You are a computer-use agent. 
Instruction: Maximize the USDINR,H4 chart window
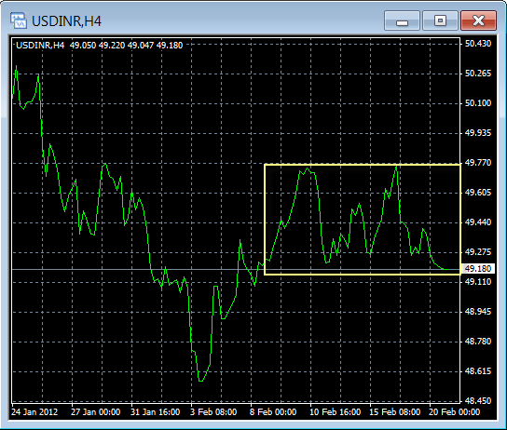(x=440, y=20)
